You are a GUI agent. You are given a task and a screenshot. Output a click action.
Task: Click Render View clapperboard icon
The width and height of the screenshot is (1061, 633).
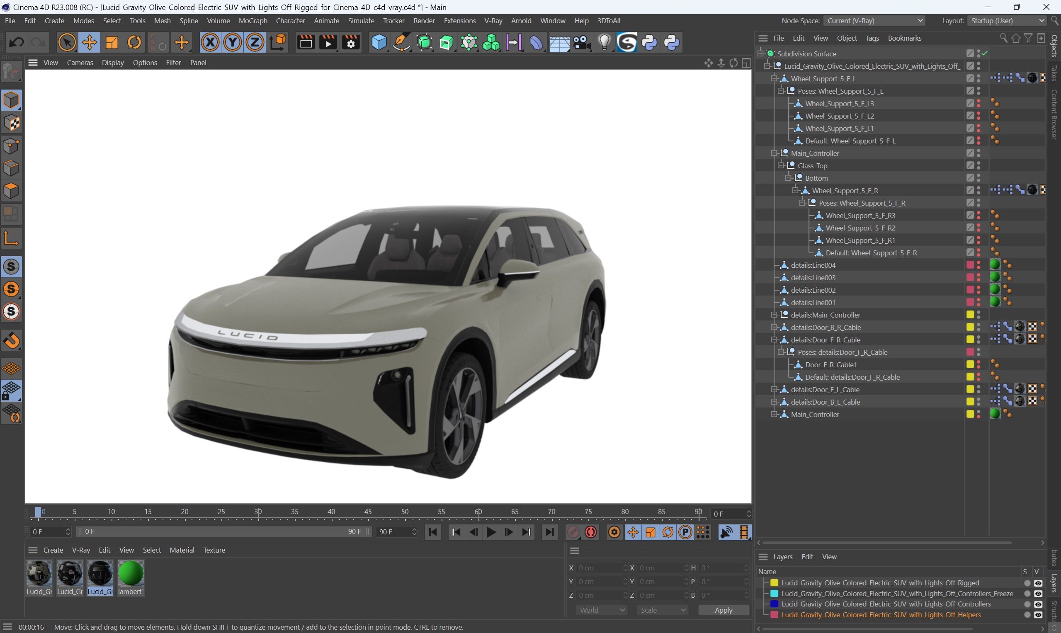coord(306,42)
